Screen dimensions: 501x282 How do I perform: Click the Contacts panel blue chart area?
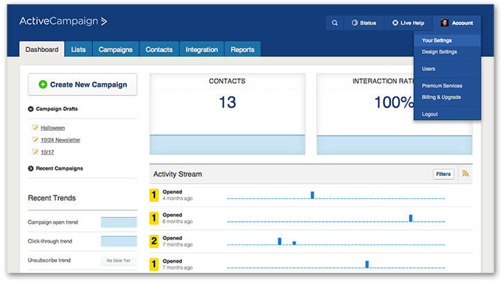tap(227, 145)
